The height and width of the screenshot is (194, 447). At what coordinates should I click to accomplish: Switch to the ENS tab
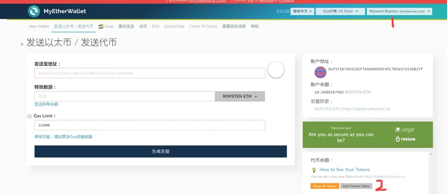(x=155, y=26)
